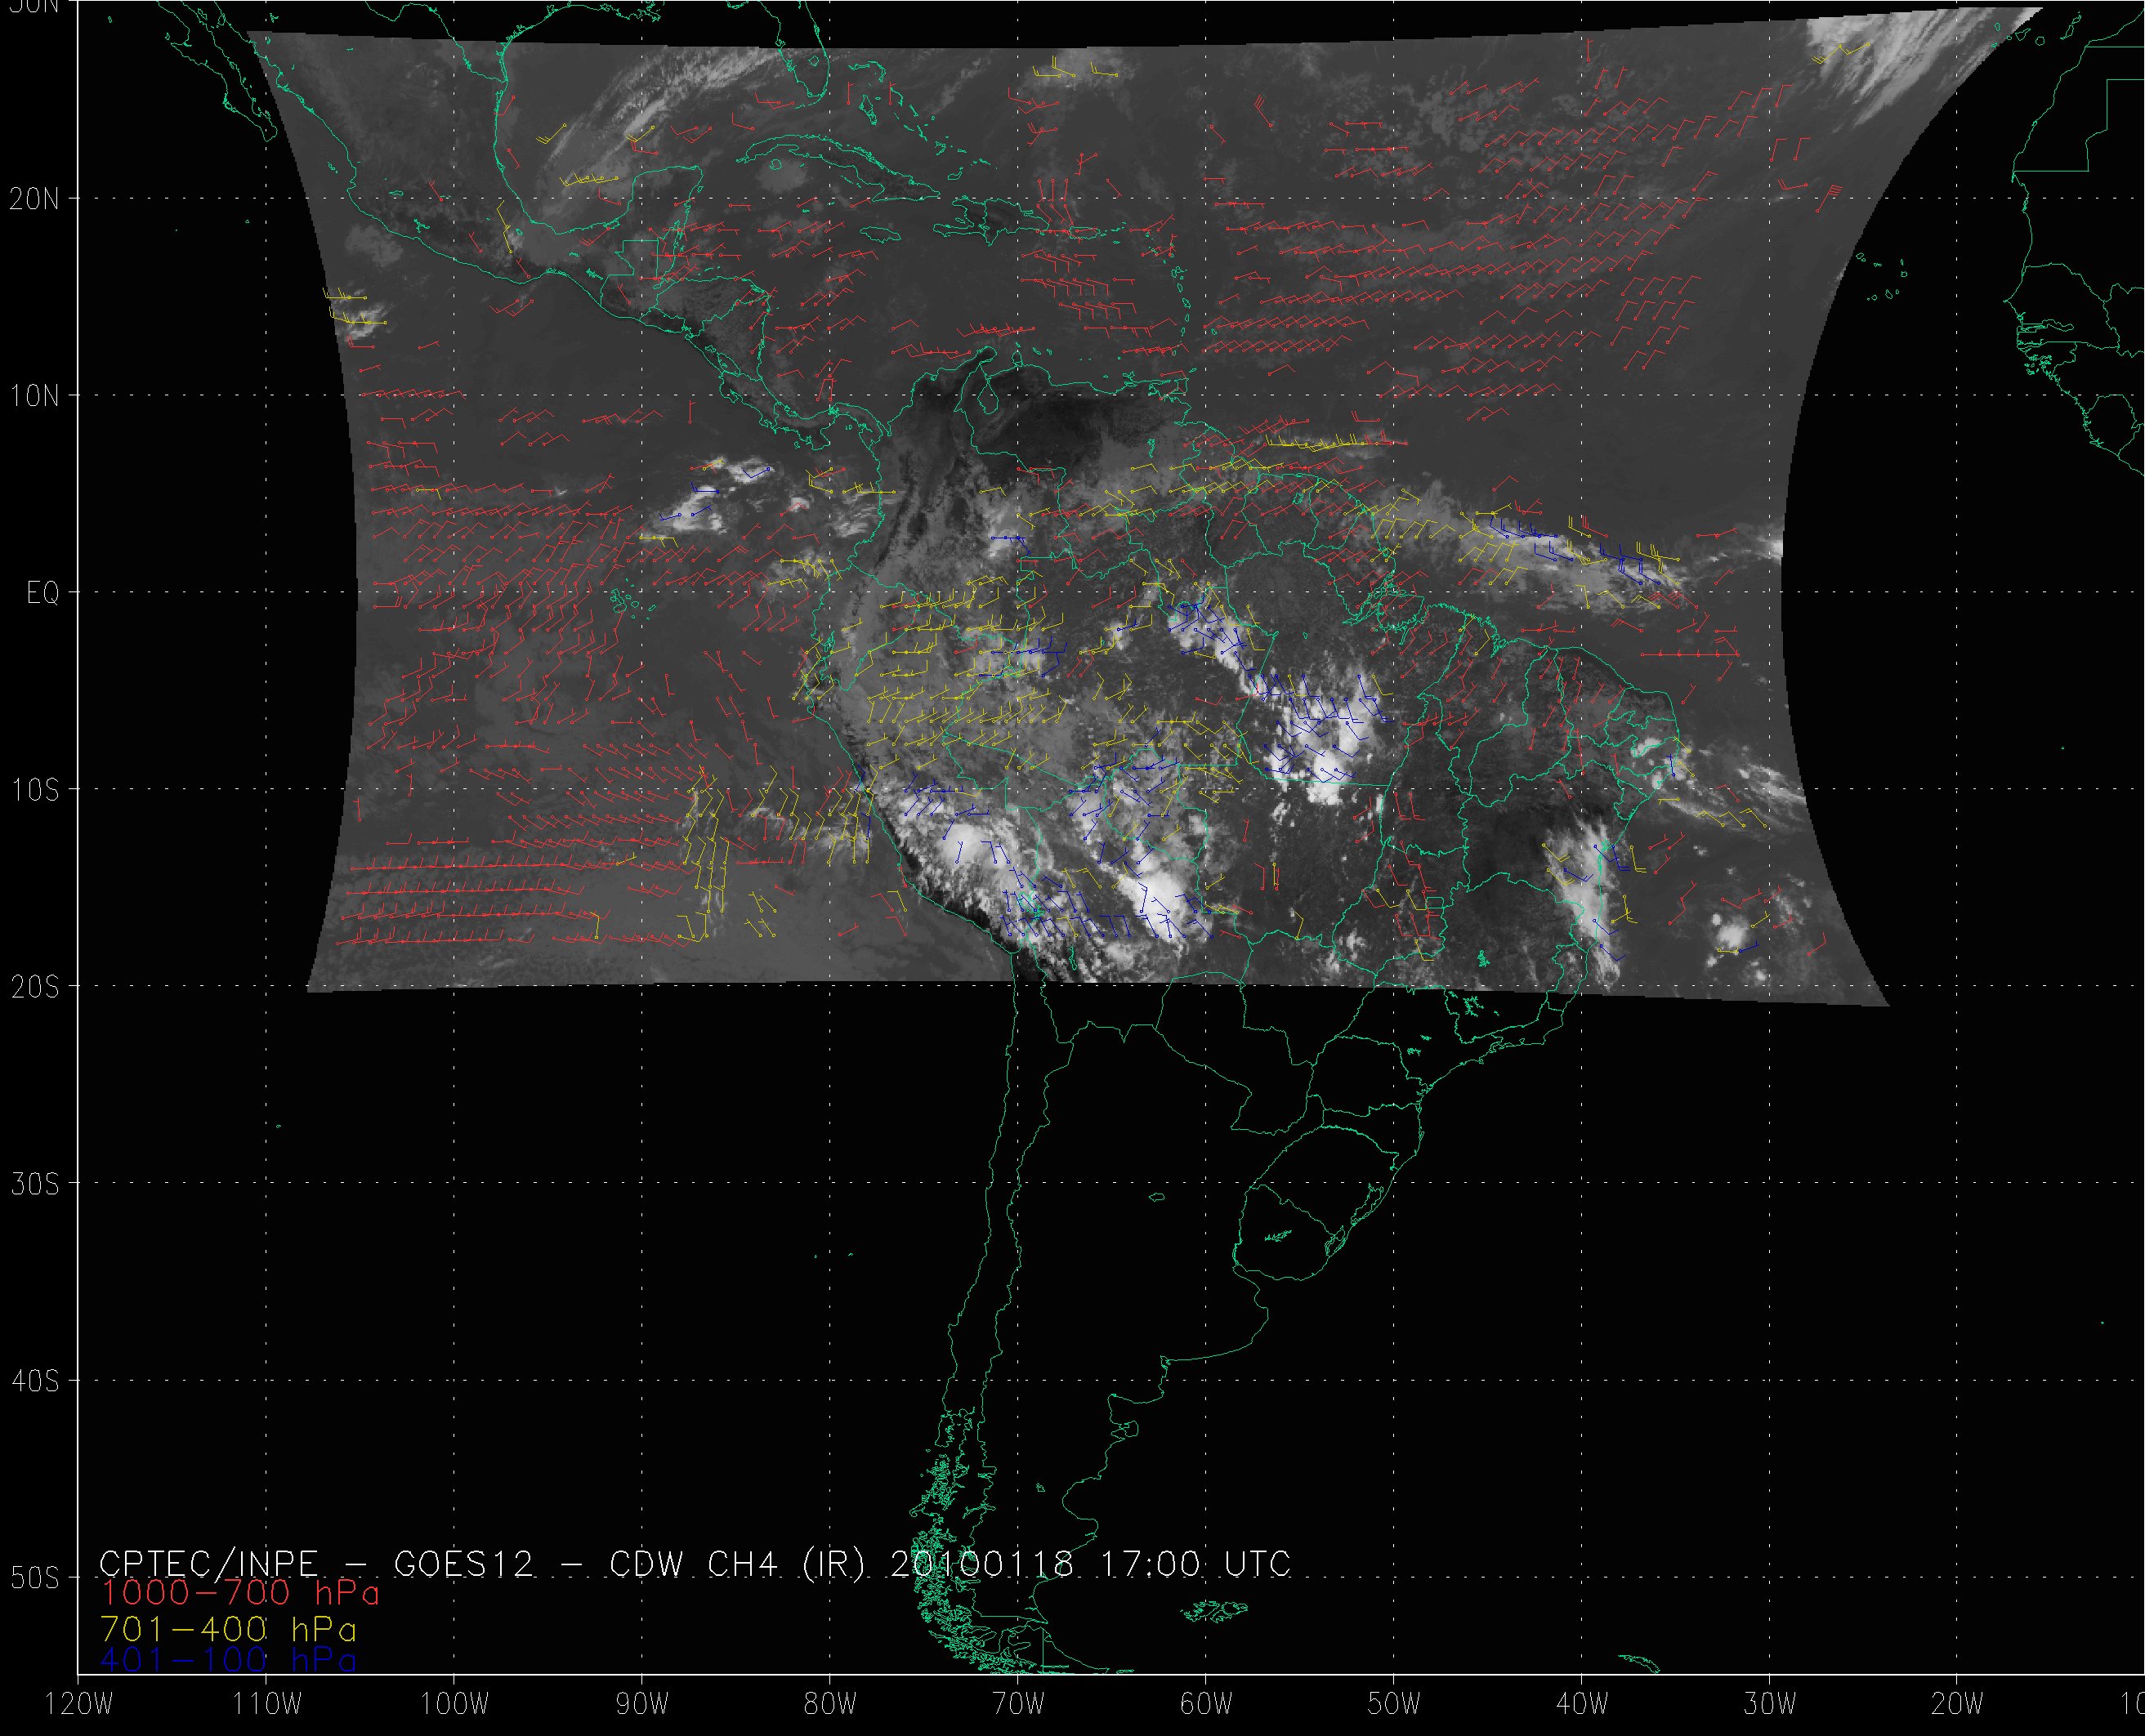Click the red 1000-700 hPa legend entry
The image size is (2145, 1736).
click(x=240, y=1592)
